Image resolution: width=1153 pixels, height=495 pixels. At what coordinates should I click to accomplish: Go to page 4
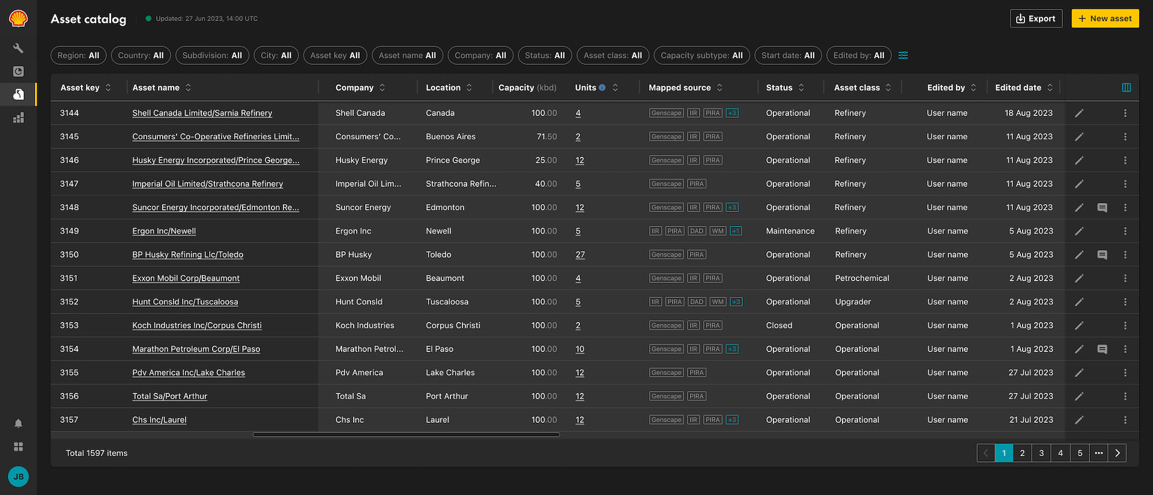click(x=1061, y=453)
